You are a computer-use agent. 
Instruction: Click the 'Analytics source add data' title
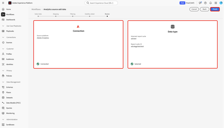[x=55, y=9]
